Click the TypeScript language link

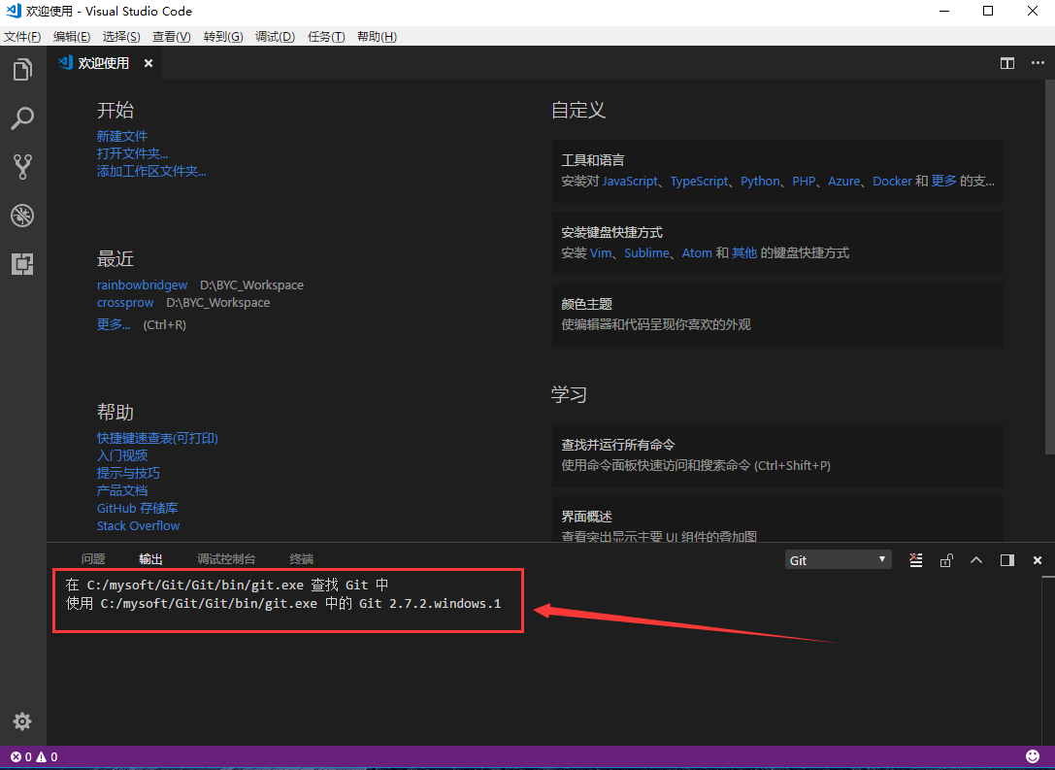click(699, 181)
